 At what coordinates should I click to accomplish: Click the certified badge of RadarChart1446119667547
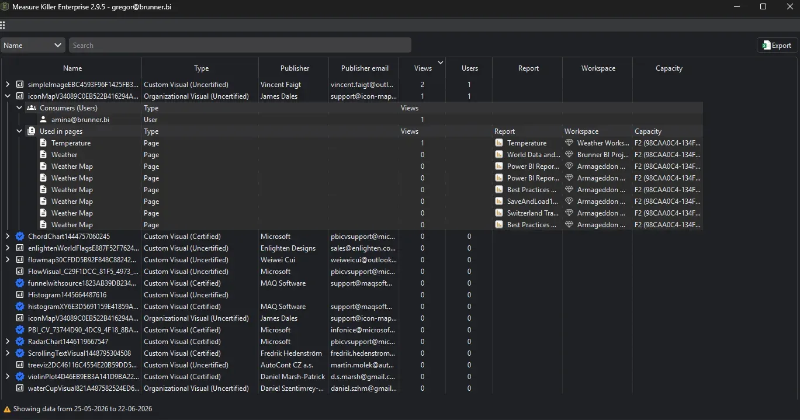pyautogui.click(x=20, y=342)
